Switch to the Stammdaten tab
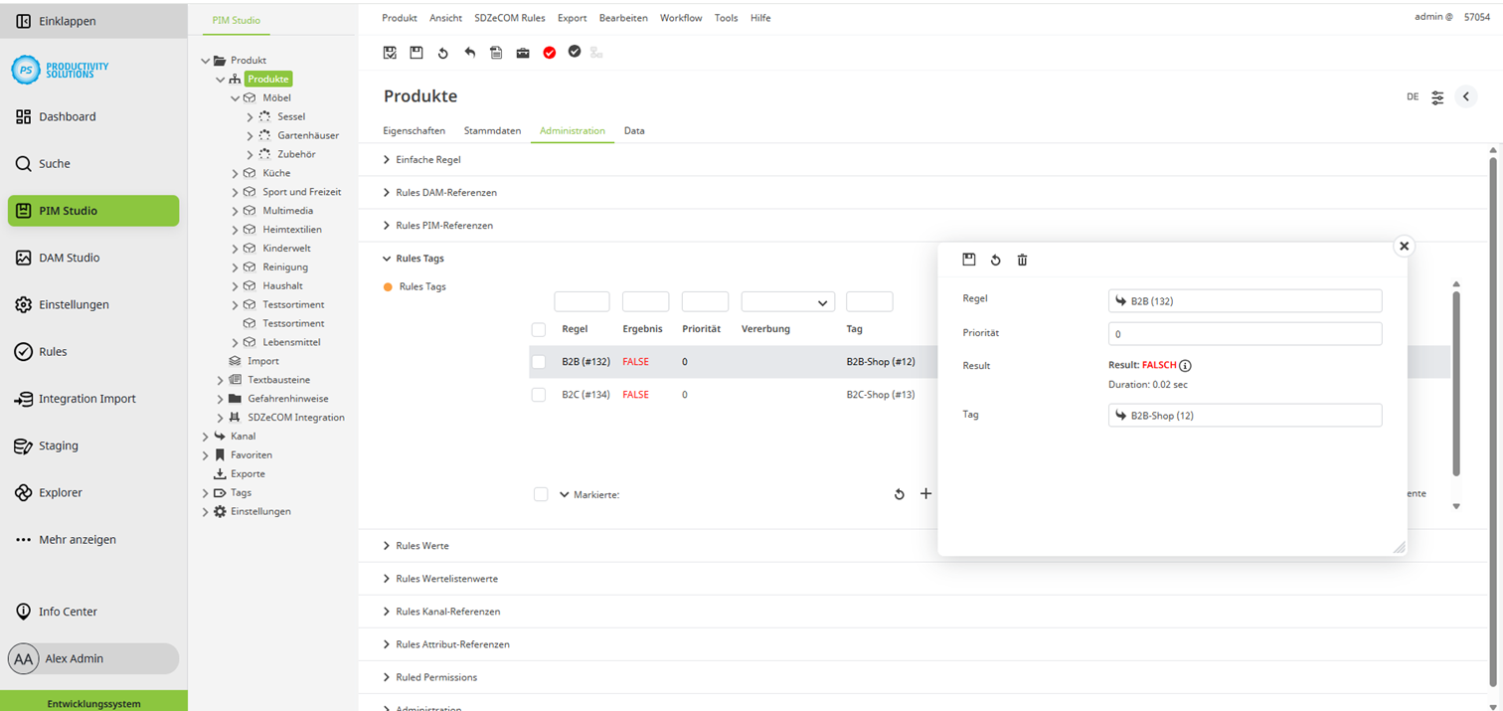The height and width of the screenshot is (711, 1503). (x=492, y=130)
